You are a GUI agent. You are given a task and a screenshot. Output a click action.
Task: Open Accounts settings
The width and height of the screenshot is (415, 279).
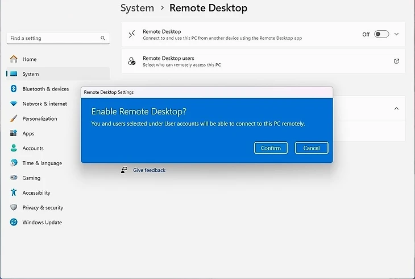pos(58,148)
